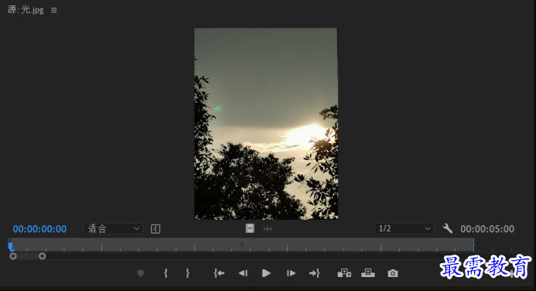This screenshot has height=291, width=536.
Task: Click the blue playhead on time ruler
Action: coord(11,246)
